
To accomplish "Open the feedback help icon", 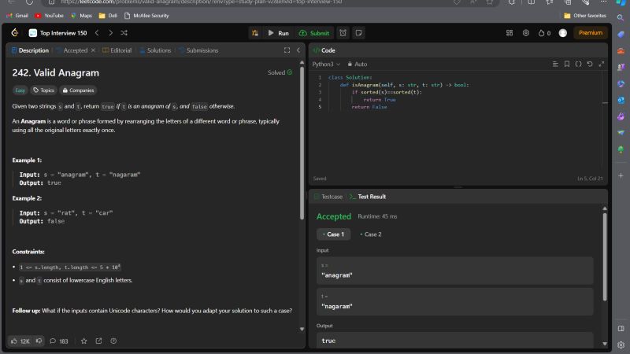I will 113,341.
